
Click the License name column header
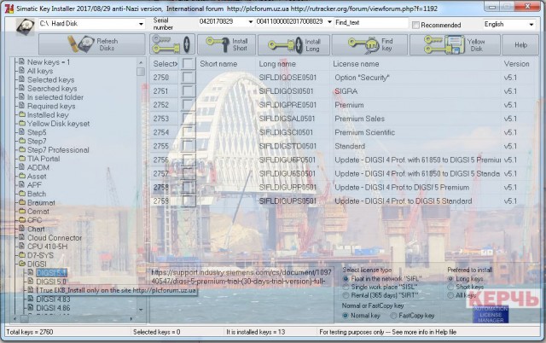pyautogui.click(x=356, y=64)
